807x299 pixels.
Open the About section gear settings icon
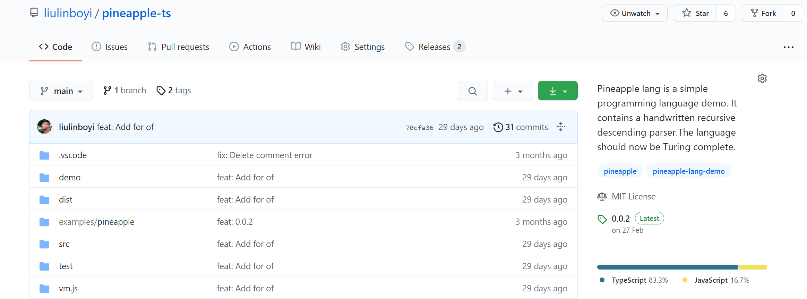pos(762,78)
